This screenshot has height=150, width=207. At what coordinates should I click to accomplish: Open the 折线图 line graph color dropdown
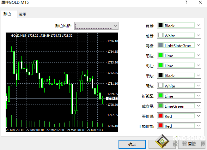point(179,96)
